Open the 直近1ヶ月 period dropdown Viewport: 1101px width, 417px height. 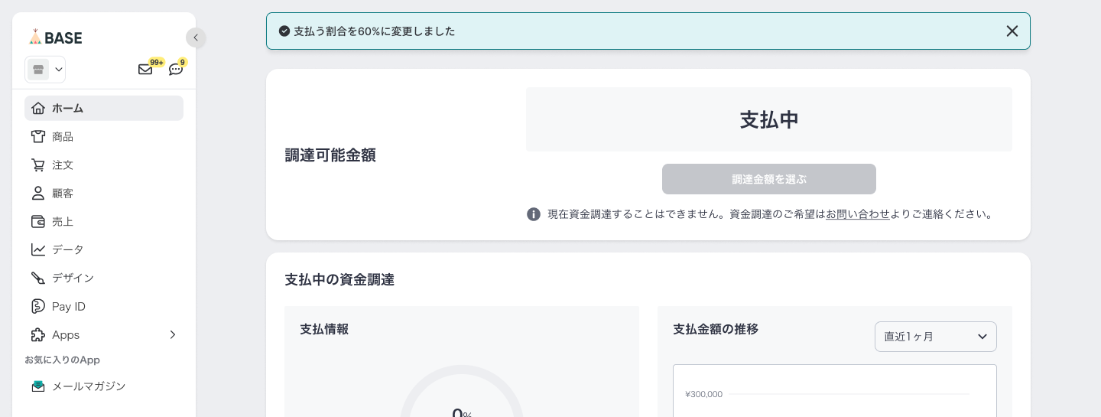[x=935, y=337]
